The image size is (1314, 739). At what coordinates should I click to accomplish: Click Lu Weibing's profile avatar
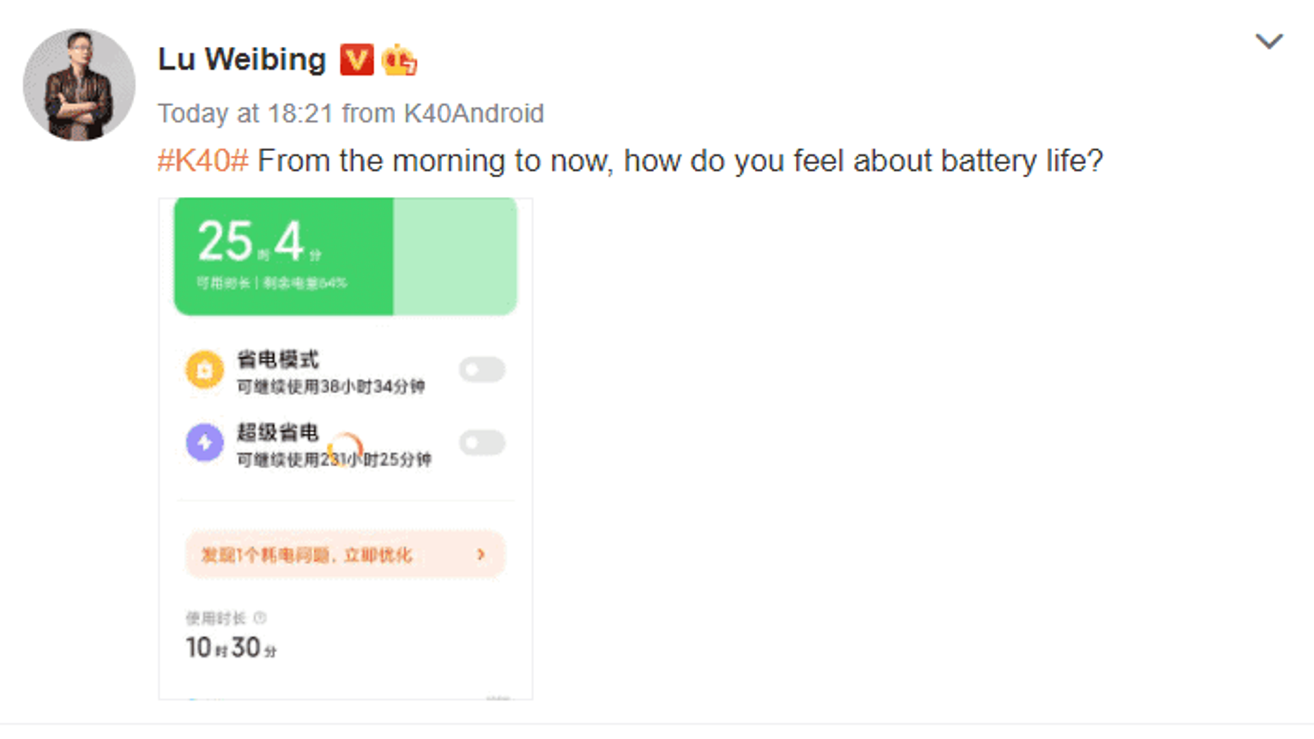pyautogui.click(x=79, y=85)
